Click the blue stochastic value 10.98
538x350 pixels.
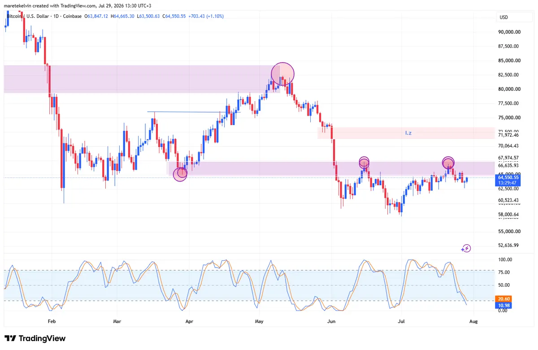pyautogui.click(x=503, y=305)
